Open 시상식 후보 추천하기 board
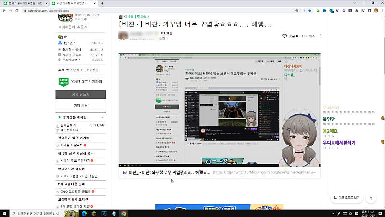Screen dimensions: 385x217 pyautogui.click(x=75, y=160)
